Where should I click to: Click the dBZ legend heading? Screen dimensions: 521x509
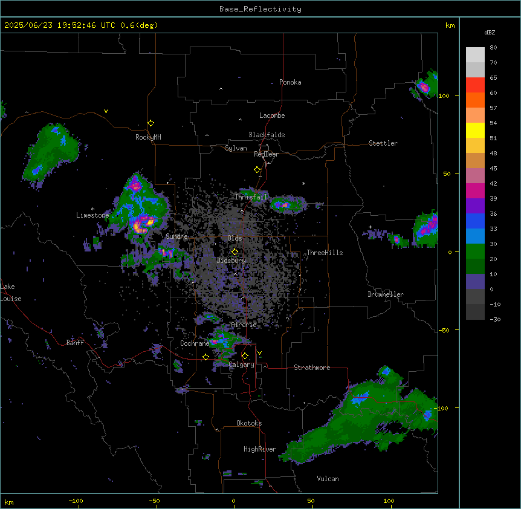[490, 32]
